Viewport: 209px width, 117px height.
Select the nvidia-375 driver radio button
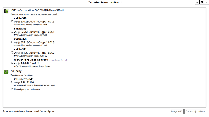(12, 32)
